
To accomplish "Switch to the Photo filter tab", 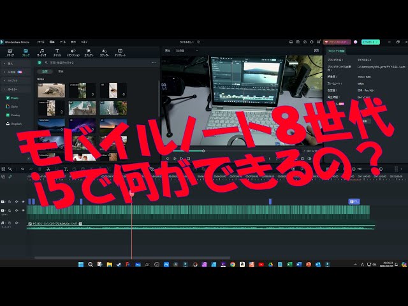I will coord(61,71).
